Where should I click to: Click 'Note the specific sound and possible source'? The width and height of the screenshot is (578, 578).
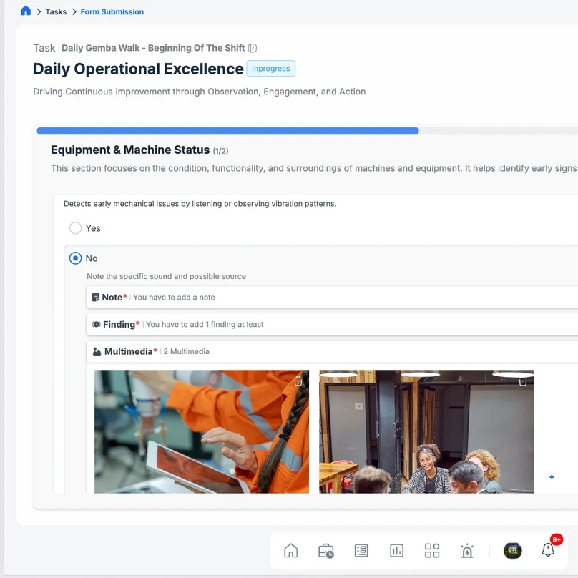(166, 276)
